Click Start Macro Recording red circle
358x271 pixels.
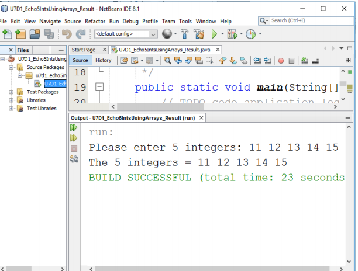(x=281, y=61)
